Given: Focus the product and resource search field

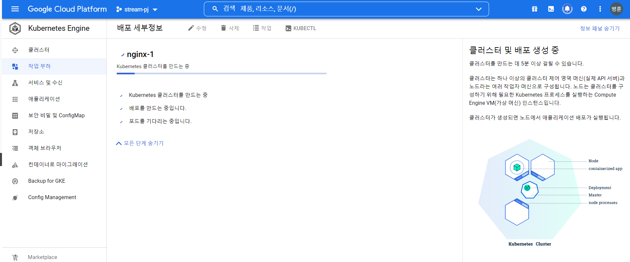Looking at the screenshot, I should click(346, 9).
